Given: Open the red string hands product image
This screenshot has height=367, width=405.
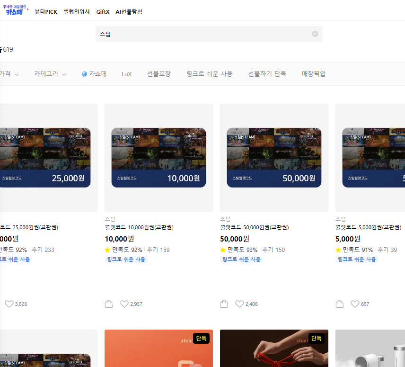Looking at the screenshot, I should tap(274, 348).
